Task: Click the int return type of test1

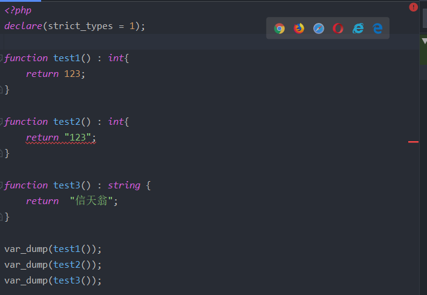Action: pyautogui.click(x=116, y=58)
